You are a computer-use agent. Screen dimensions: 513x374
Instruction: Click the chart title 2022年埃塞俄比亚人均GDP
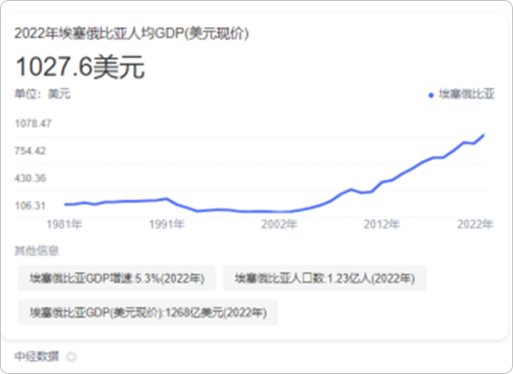pyautogui.click(x=131, y=33)
